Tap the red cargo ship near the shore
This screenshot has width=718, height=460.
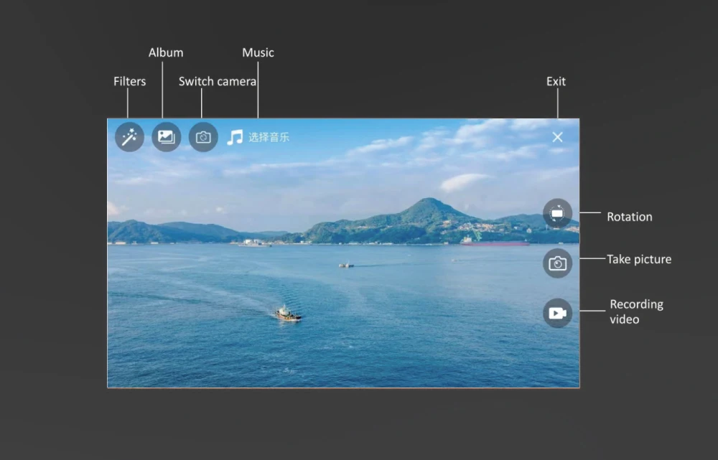coord(495,242)
